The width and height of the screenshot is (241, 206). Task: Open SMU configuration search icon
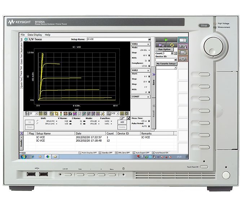click(183, 46)
